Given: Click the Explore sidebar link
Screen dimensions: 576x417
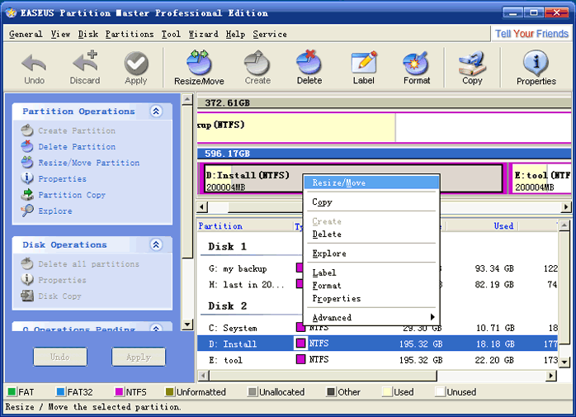Looking at the screenshot, I should point(55,211).
